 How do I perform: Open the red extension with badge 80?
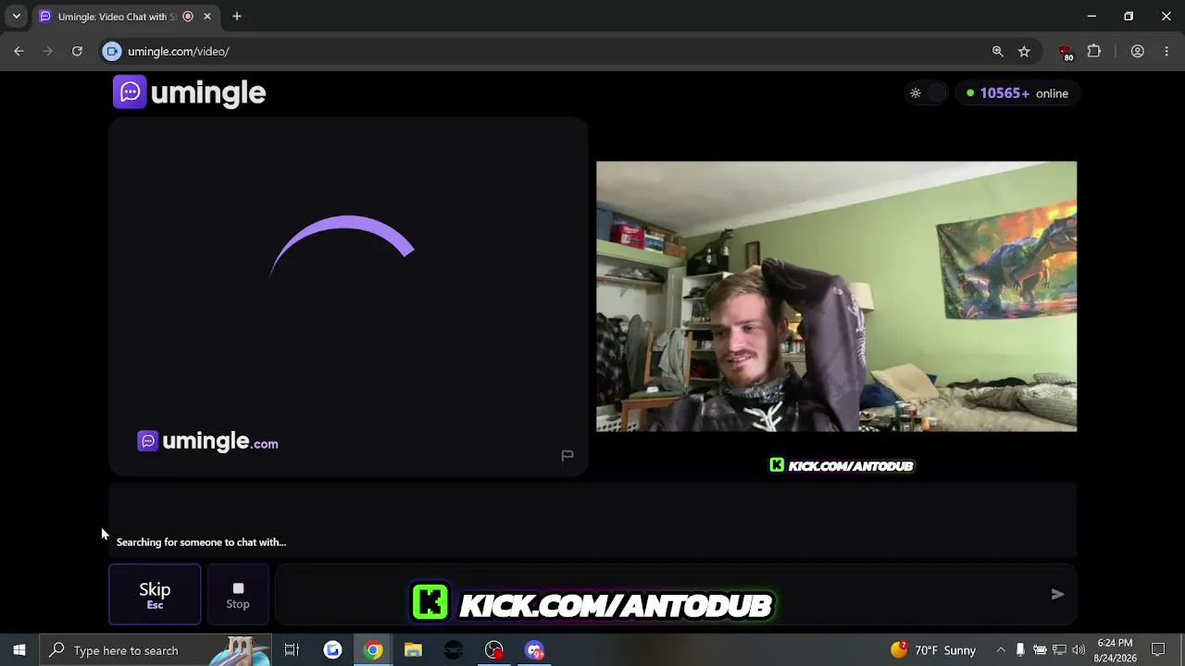coord(1066,52)
